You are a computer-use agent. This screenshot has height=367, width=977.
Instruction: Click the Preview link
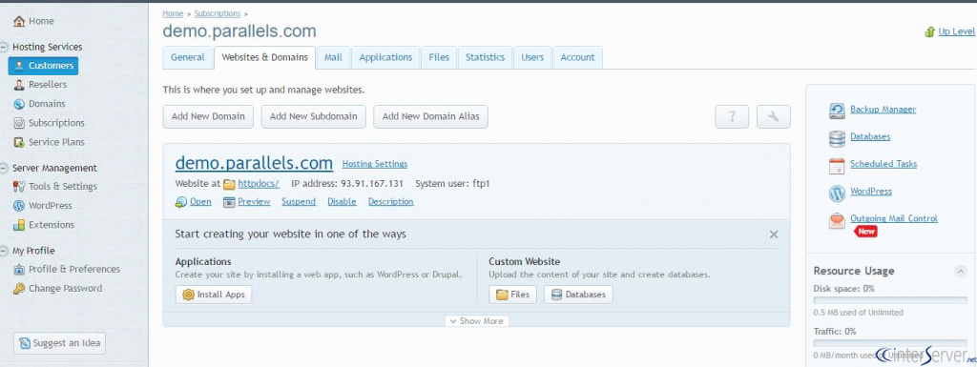coord(254,201)
